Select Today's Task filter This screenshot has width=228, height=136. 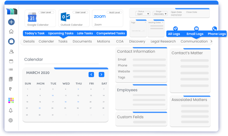(x=35, y=33)
